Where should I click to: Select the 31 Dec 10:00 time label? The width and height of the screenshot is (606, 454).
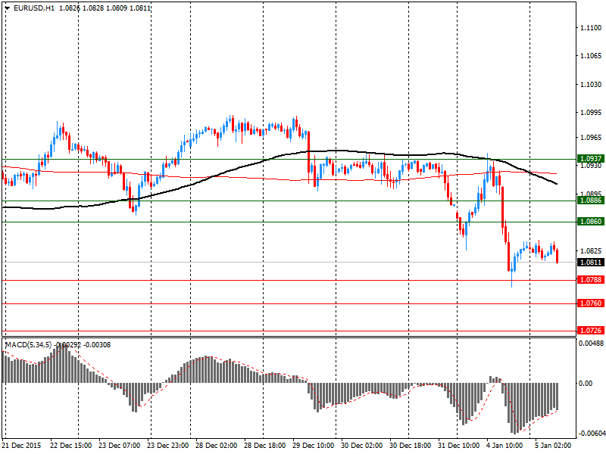pyautogui.click(x=459, y=446)
